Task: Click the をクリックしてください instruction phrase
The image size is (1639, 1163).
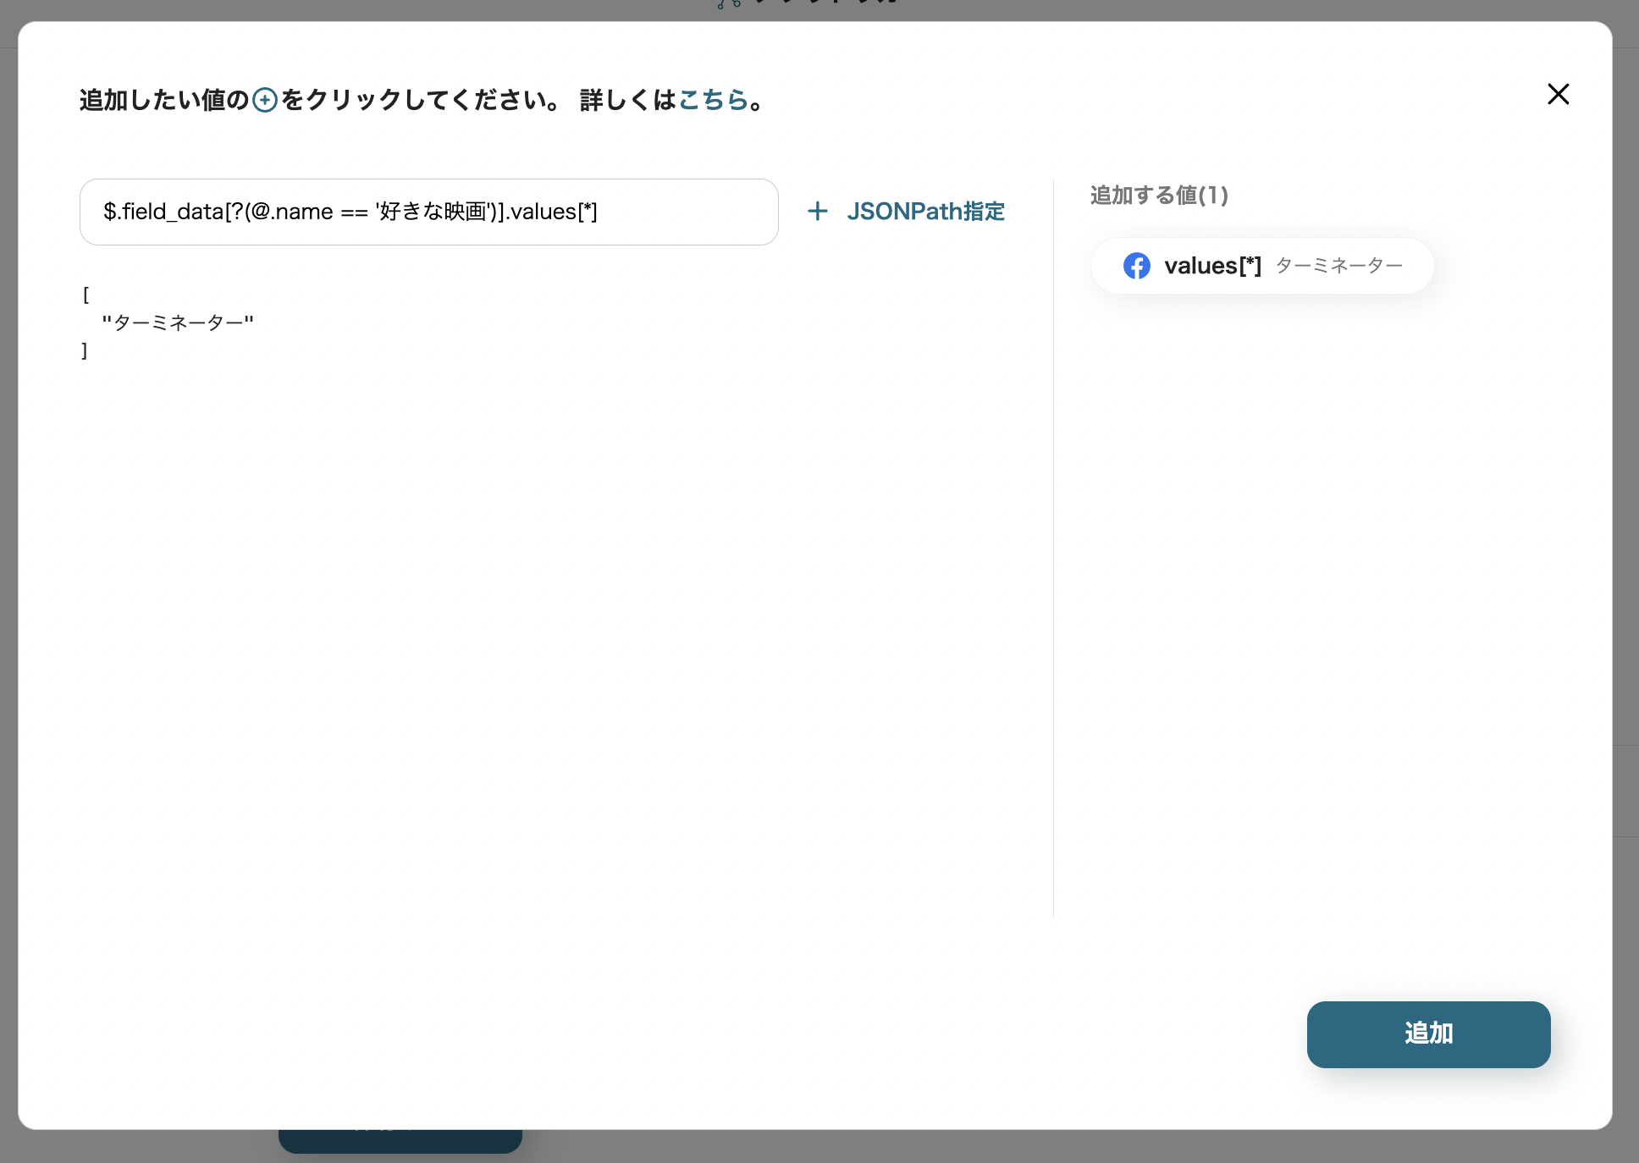Action: pyautogui.click(x=419, y=100)
